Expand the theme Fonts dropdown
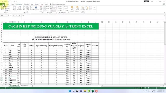166x93 pixels. (x=8, y=9)
